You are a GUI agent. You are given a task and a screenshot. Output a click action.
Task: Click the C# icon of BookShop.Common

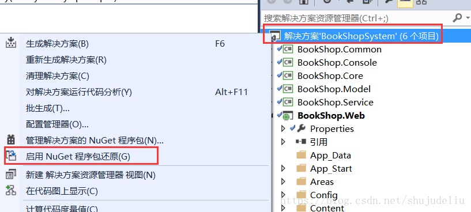(x=288, y=49)
